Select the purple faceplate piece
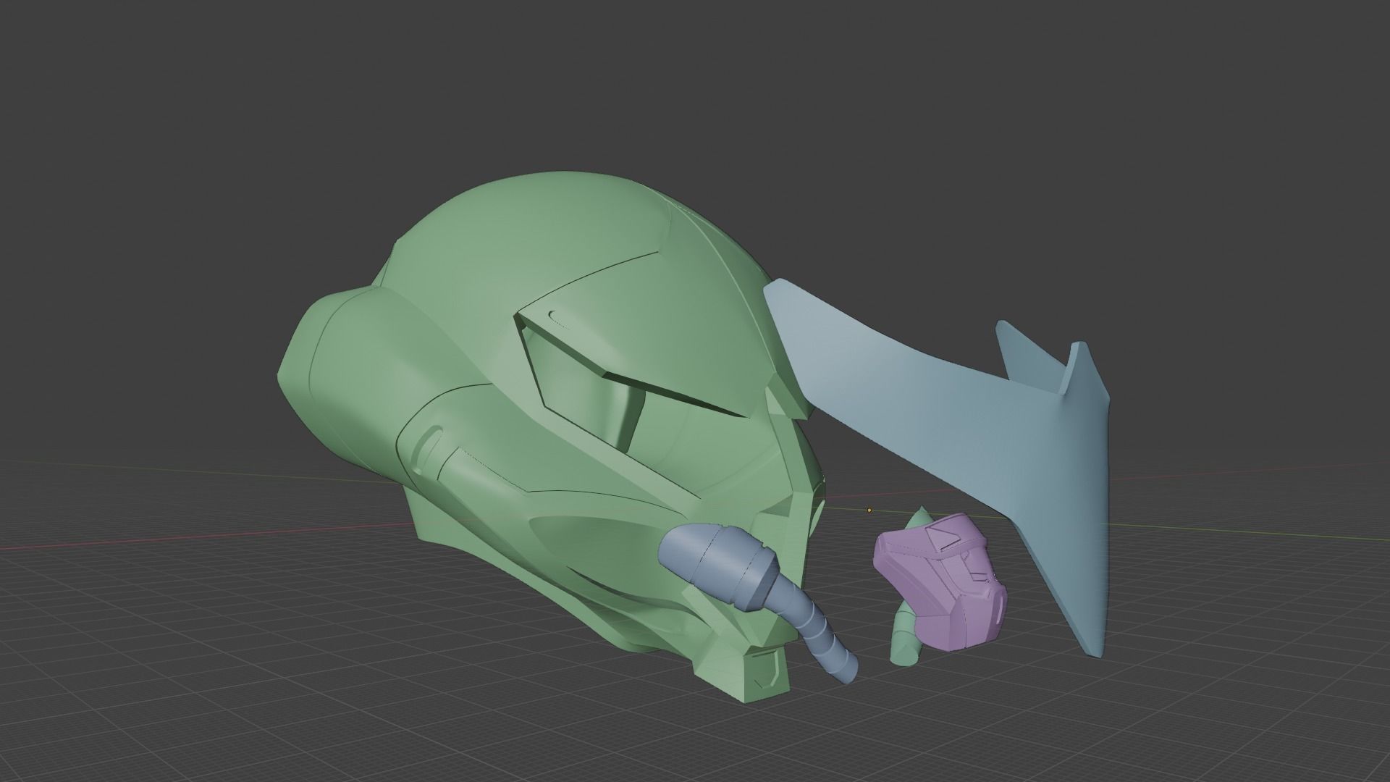The width and height of the screenshot is (1390, 782). click(x=941, y=581)
